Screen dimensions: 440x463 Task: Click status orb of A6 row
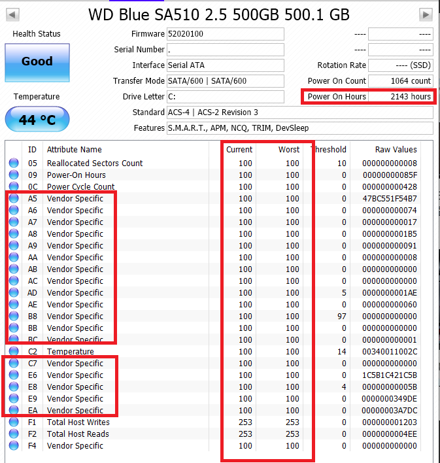(x=14, y=210)
